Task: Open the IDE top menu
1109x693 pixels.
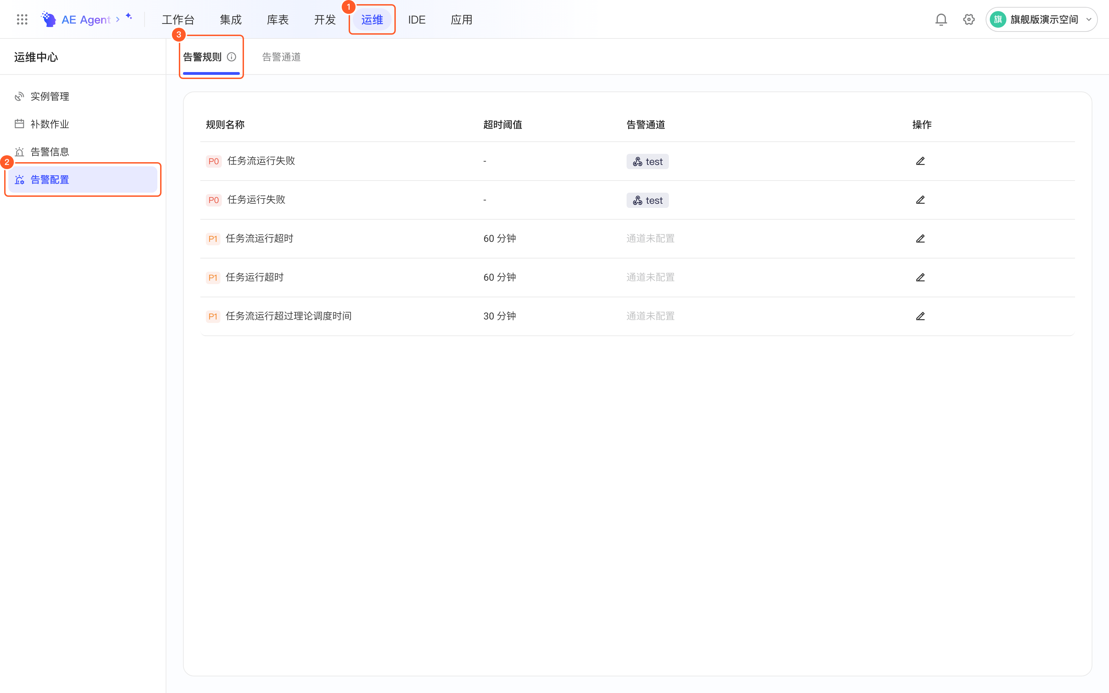Action: (x=417, y=20)
